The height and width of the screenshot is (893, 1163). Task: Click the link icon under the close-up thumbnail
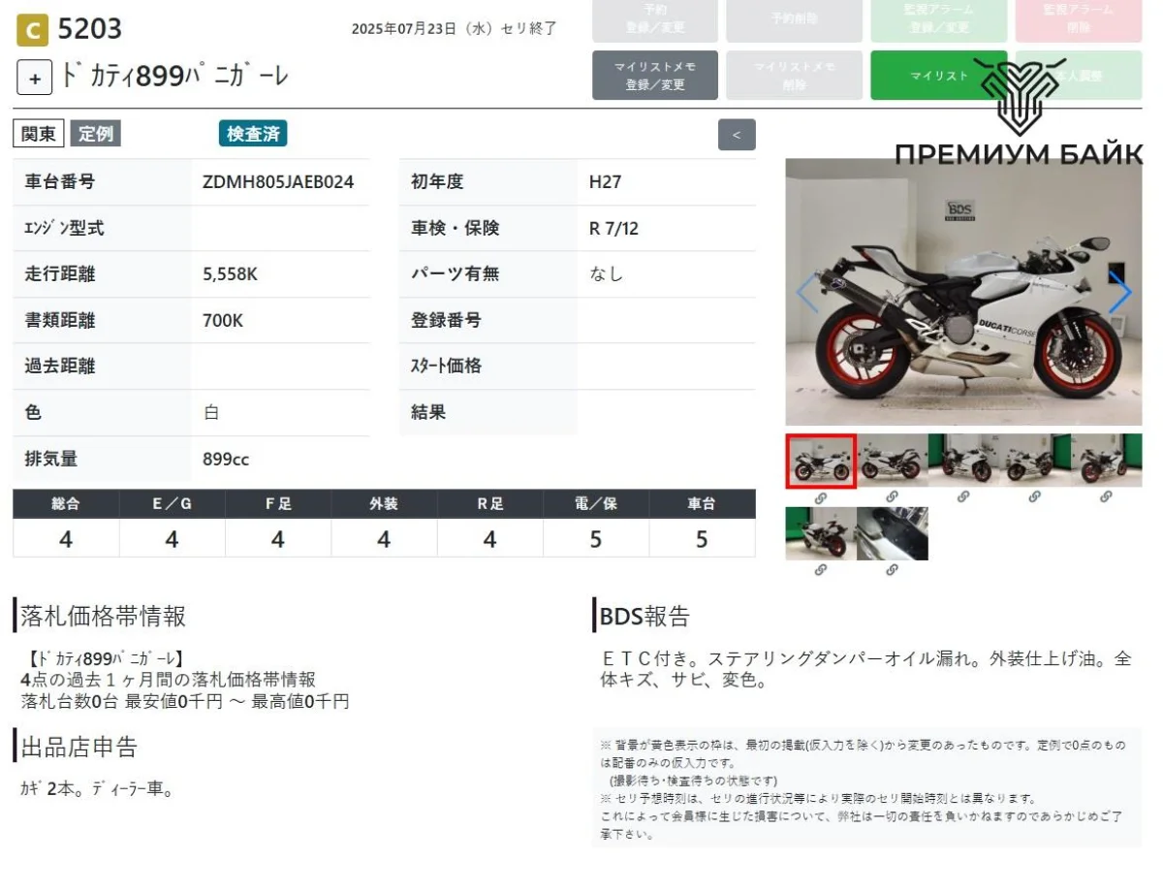point(892,571)
